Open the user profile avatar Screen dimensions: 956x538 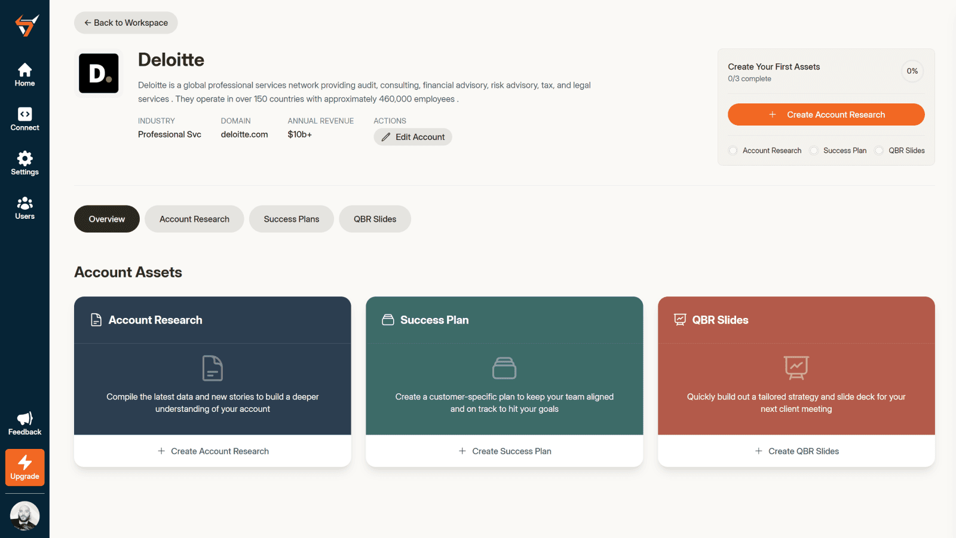pyautogui.click(x=24, y=516)
